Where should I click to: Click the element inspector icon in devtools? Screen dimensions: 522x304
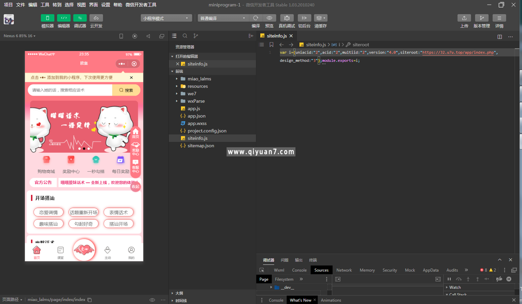[x=262, y=270]
